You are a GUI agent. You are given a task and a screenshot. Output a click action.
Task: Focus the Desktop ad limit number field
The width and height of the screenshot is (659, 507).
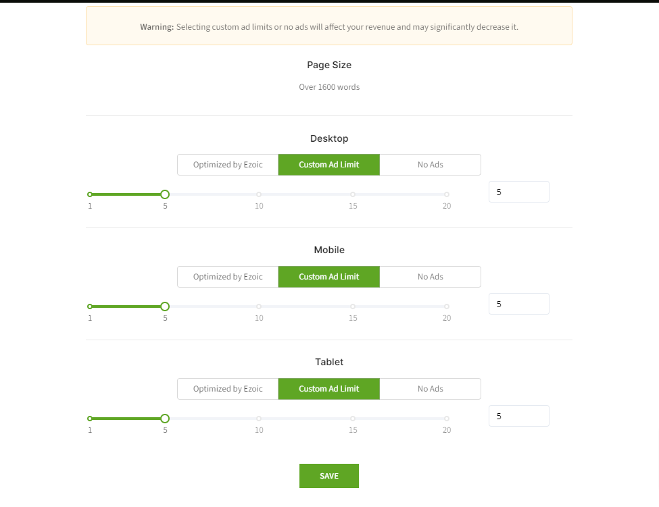click(518, 192)
